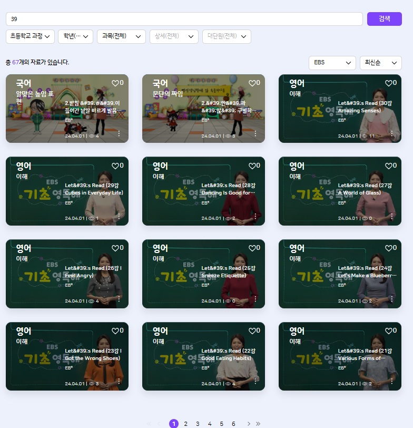Viewport: 413px width, 428px height.
Task: Go to page 6 of results
Action: click(x=233, y=424)
